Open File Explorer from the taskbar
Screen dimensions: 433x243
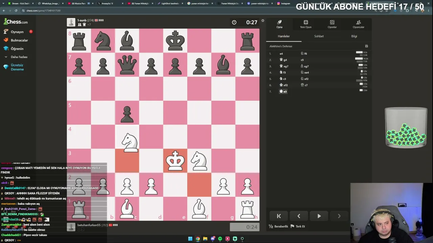(x=205, y=239)
